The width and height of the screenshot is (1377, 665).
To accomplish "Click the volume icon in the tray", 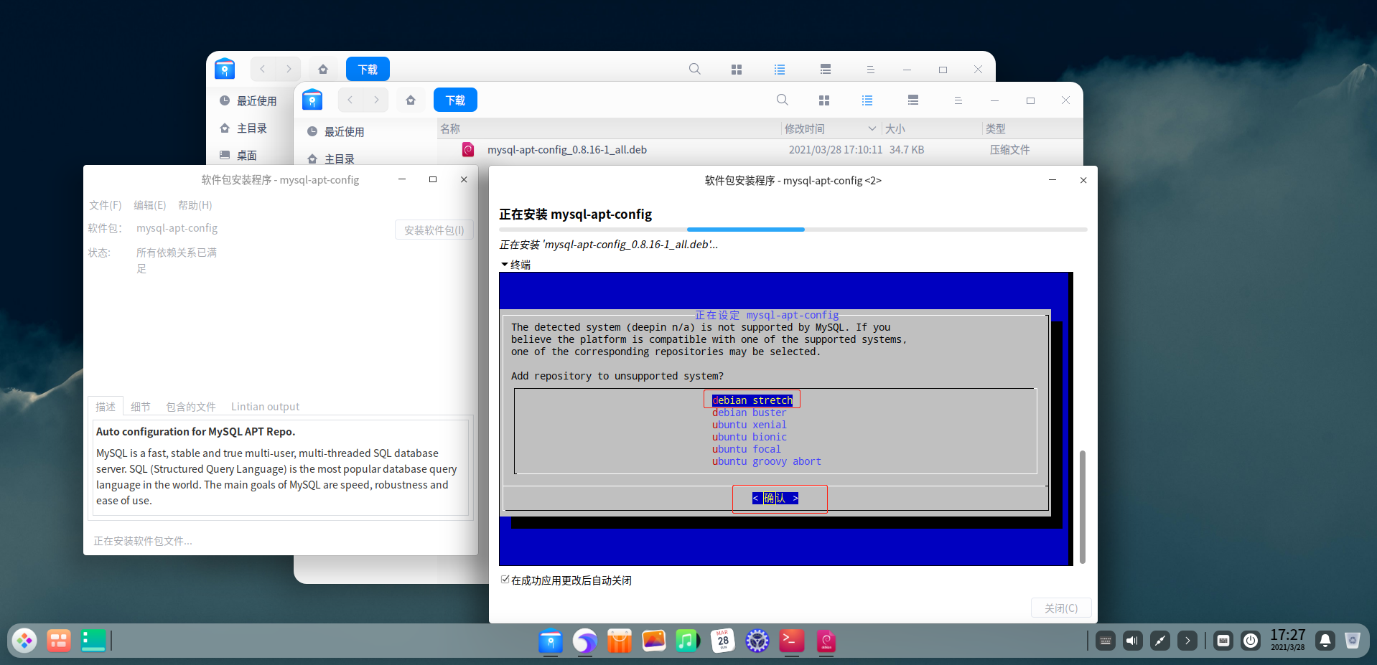I will (x=1133, y=641).
